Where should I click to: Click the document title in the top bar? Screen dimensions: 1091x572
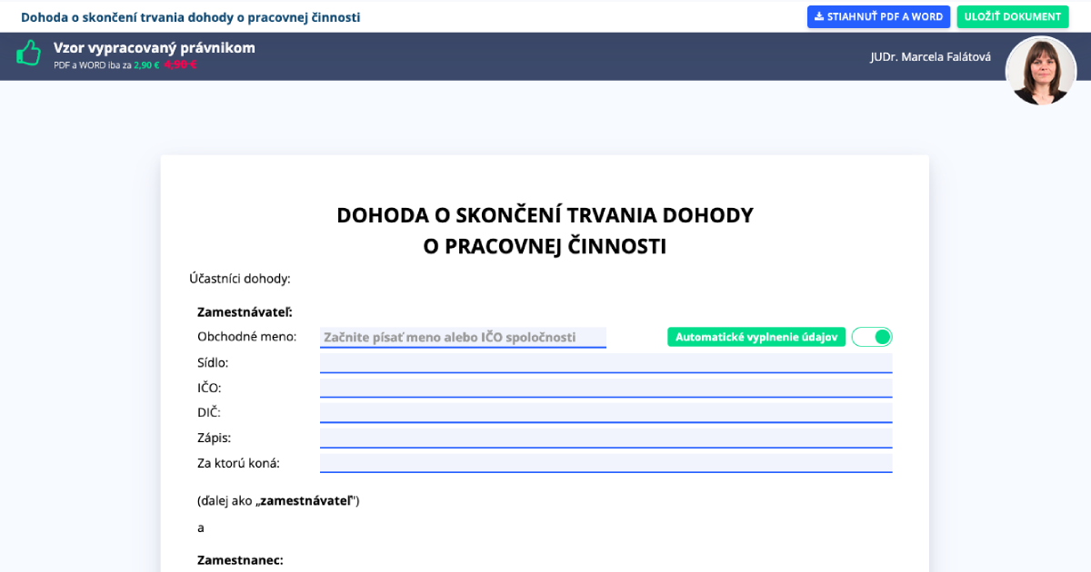191,16
